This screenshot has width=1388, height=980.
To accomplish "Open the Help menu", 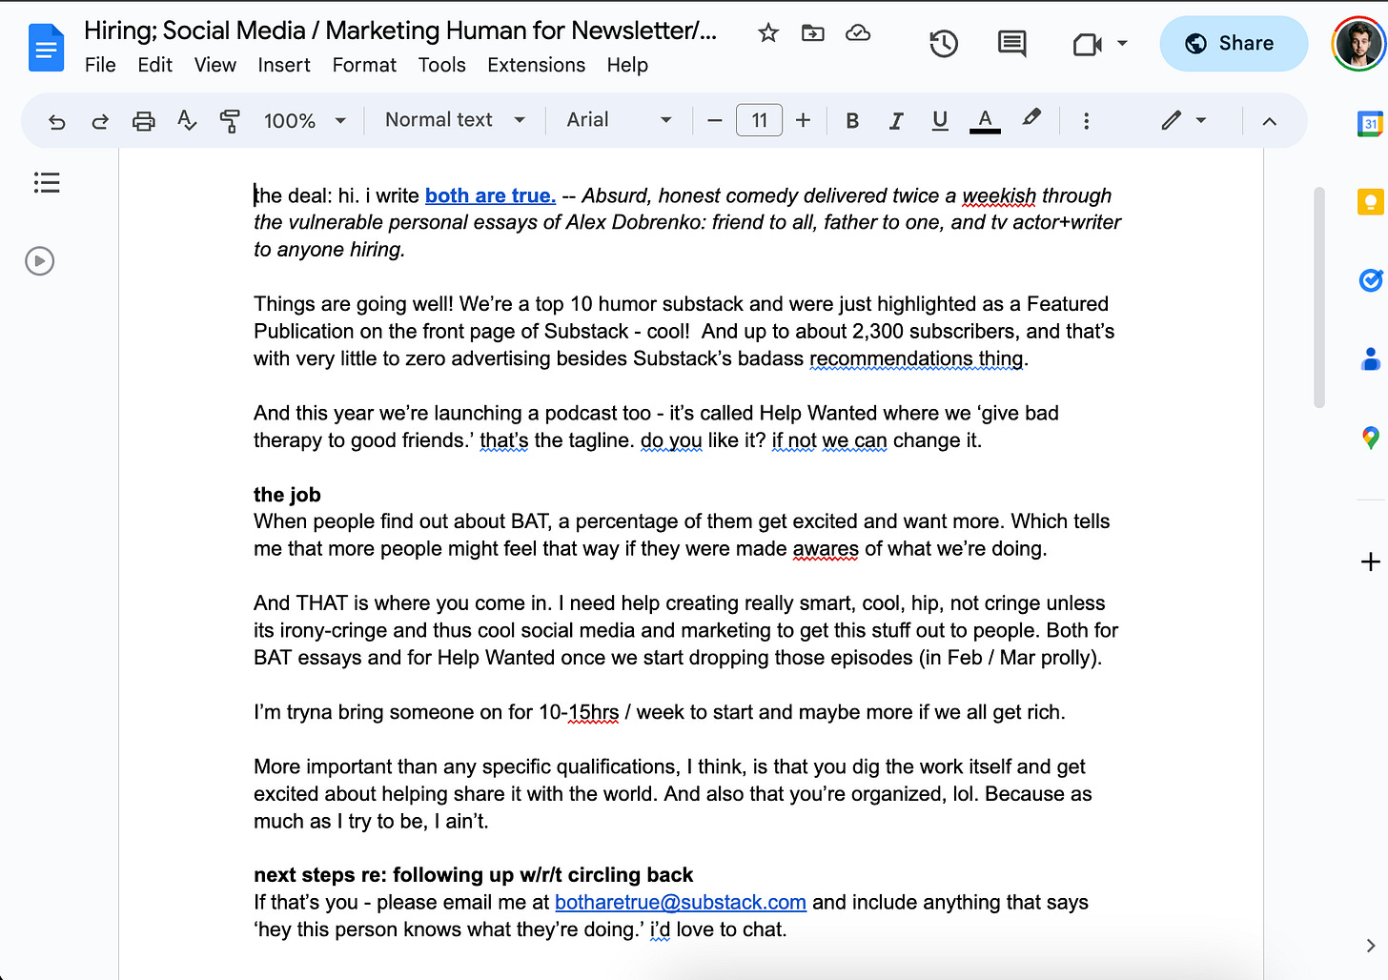I will pos(627,65).
